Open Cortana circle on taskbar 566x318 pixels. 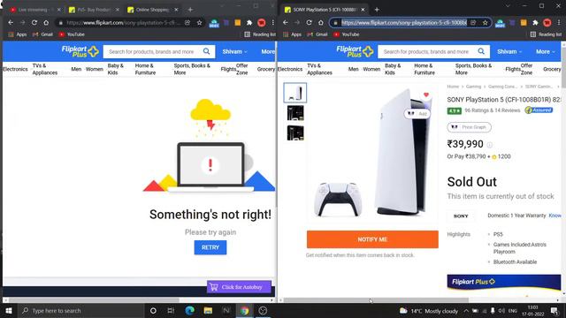(153, 310)
